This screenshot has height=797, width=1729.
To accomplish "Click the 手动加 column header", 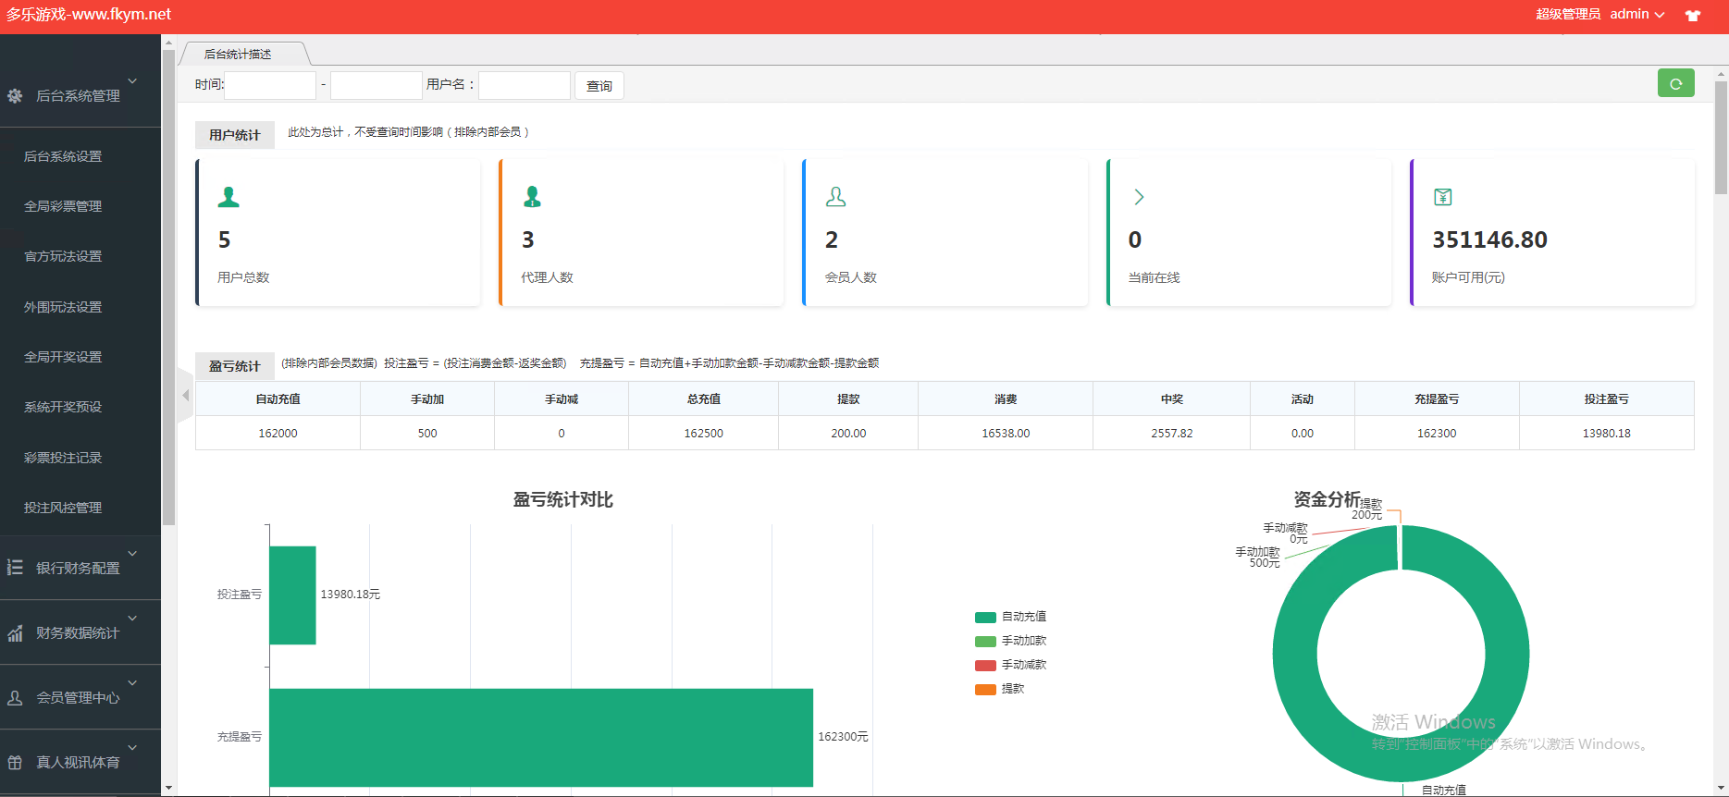I will (x=427, y=399).
